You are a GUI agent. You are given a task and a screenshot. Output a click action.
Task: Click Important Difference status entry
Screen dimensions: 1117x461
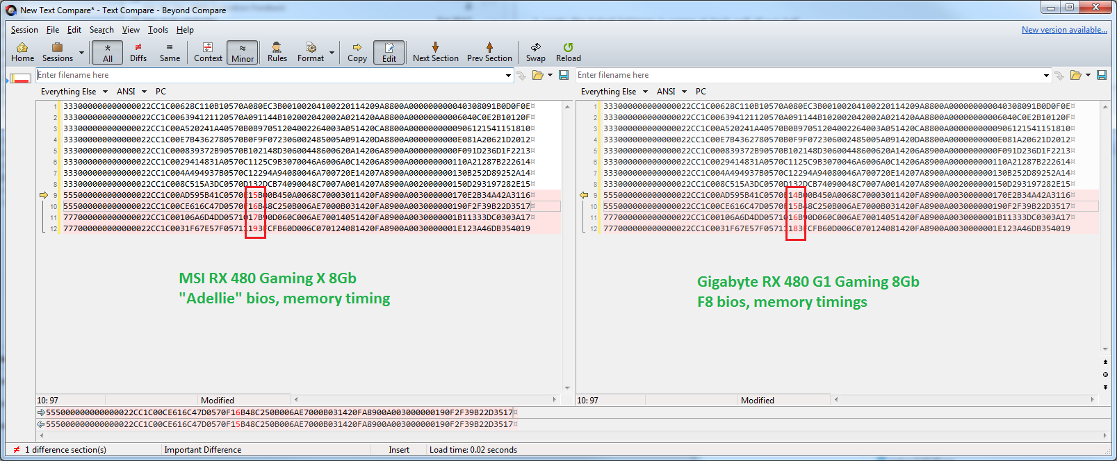coord(203,450)
